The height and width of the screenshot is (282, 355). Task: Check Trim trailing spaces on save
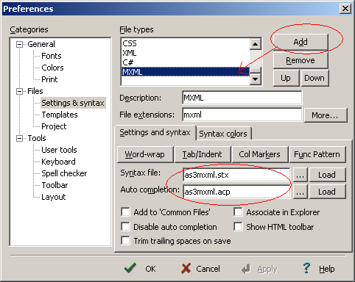click(x=125, y=241)
